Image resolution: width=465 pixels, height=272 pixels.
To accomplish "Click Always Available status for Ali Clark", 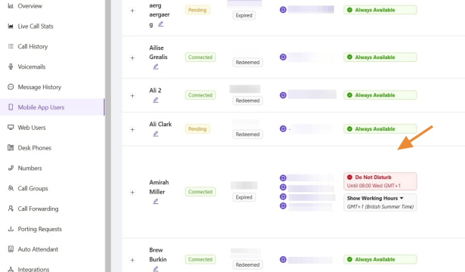I will click(380, 129).
